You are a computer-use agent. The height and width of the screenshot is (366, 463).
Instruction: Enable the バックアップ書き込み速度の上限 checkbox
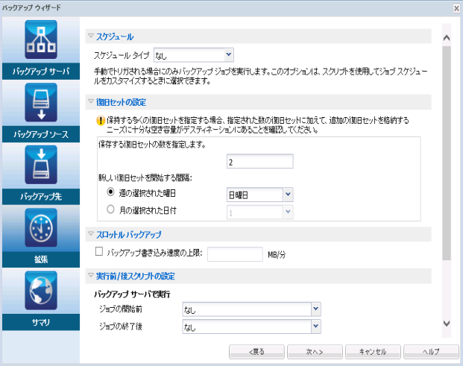(99, 251)
